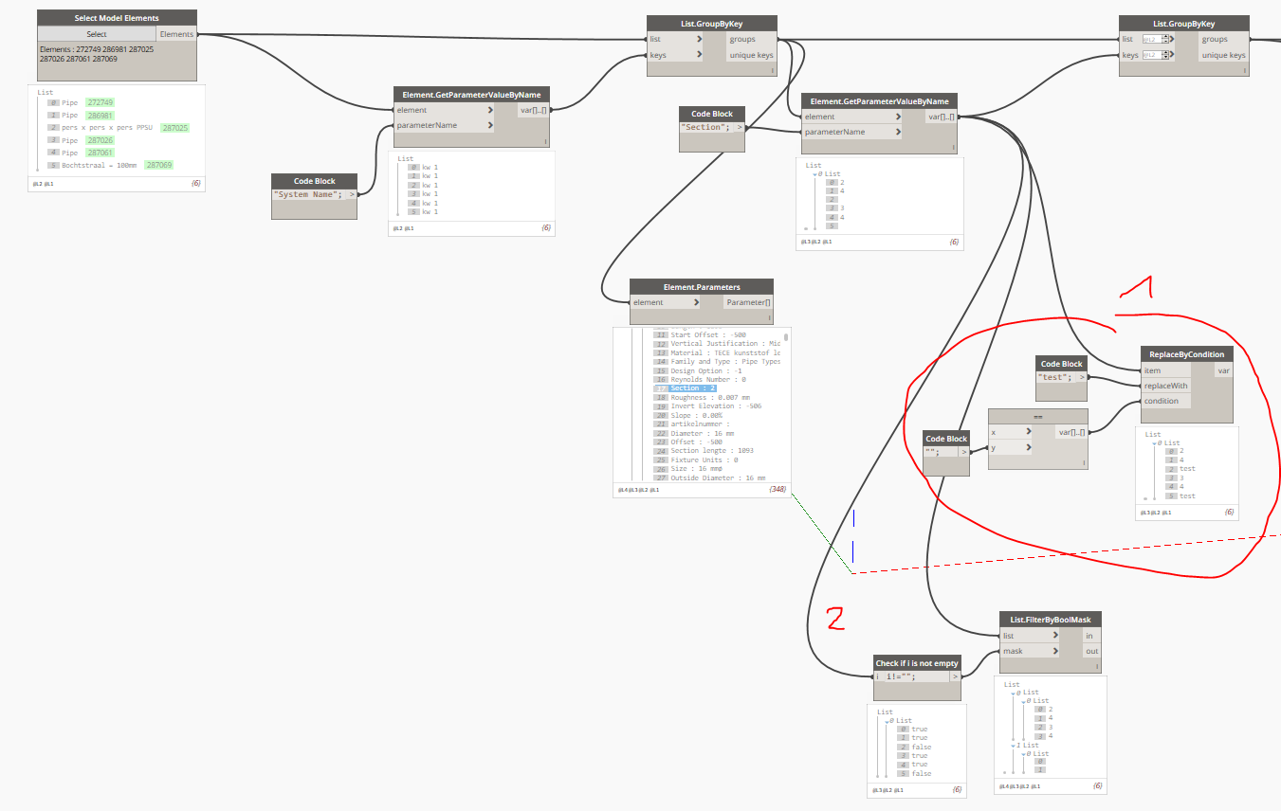Open element ID 272749 link in preview
The width and height of the screenshot is (1281, 811).
click(x=100, y=102)
